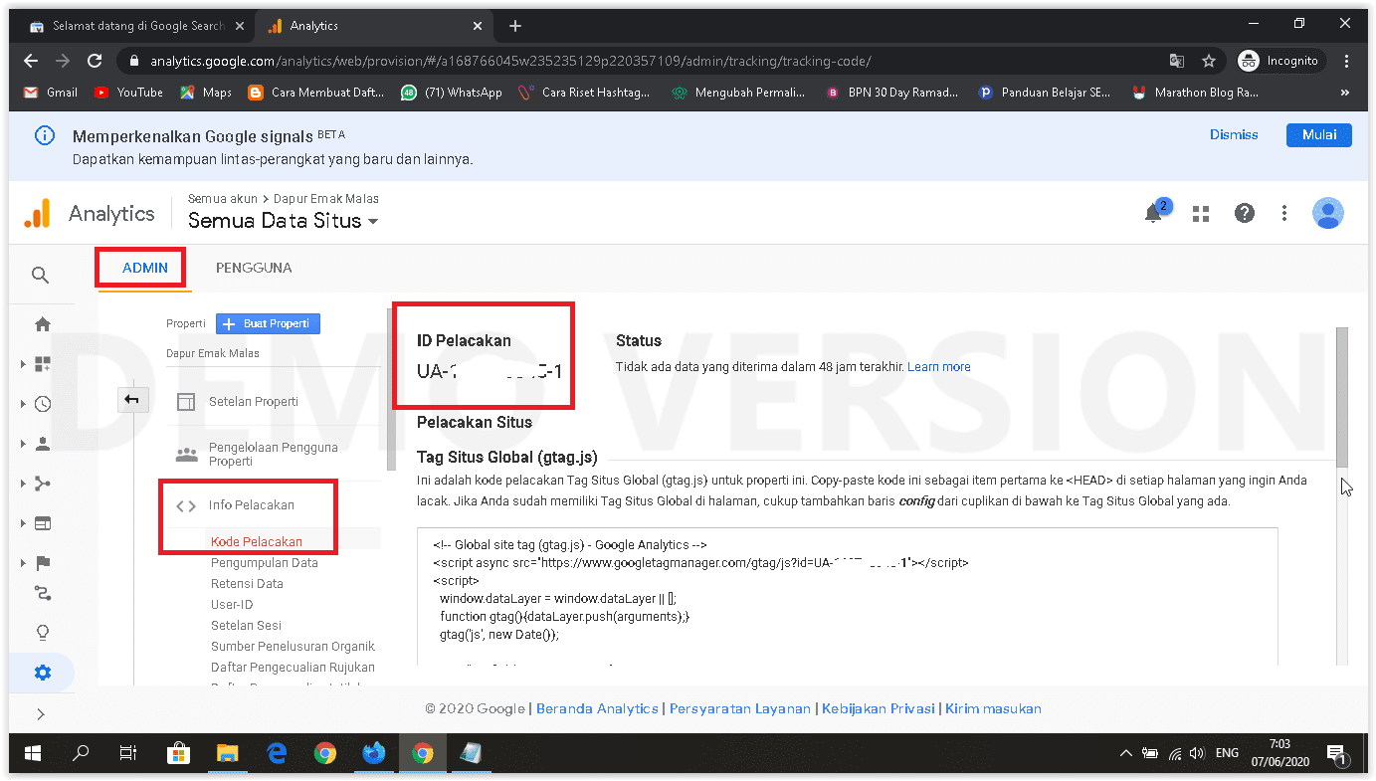Open the notifications bell
Screen dimensions: 1376x781
pyautogui.click(x=1154, y=213)
